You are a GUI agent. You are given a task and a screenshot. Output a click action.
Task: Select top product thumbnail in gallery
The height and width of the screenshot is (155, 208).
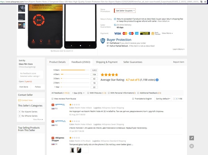click(21, 8)
